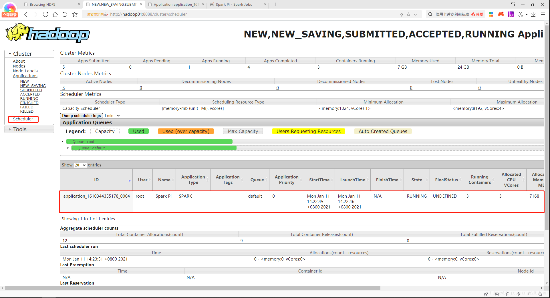Click the shirt skin icon in title bar
Image resolution: width=550 pixels, height=298 pixels.
click(x=513, y=4)
